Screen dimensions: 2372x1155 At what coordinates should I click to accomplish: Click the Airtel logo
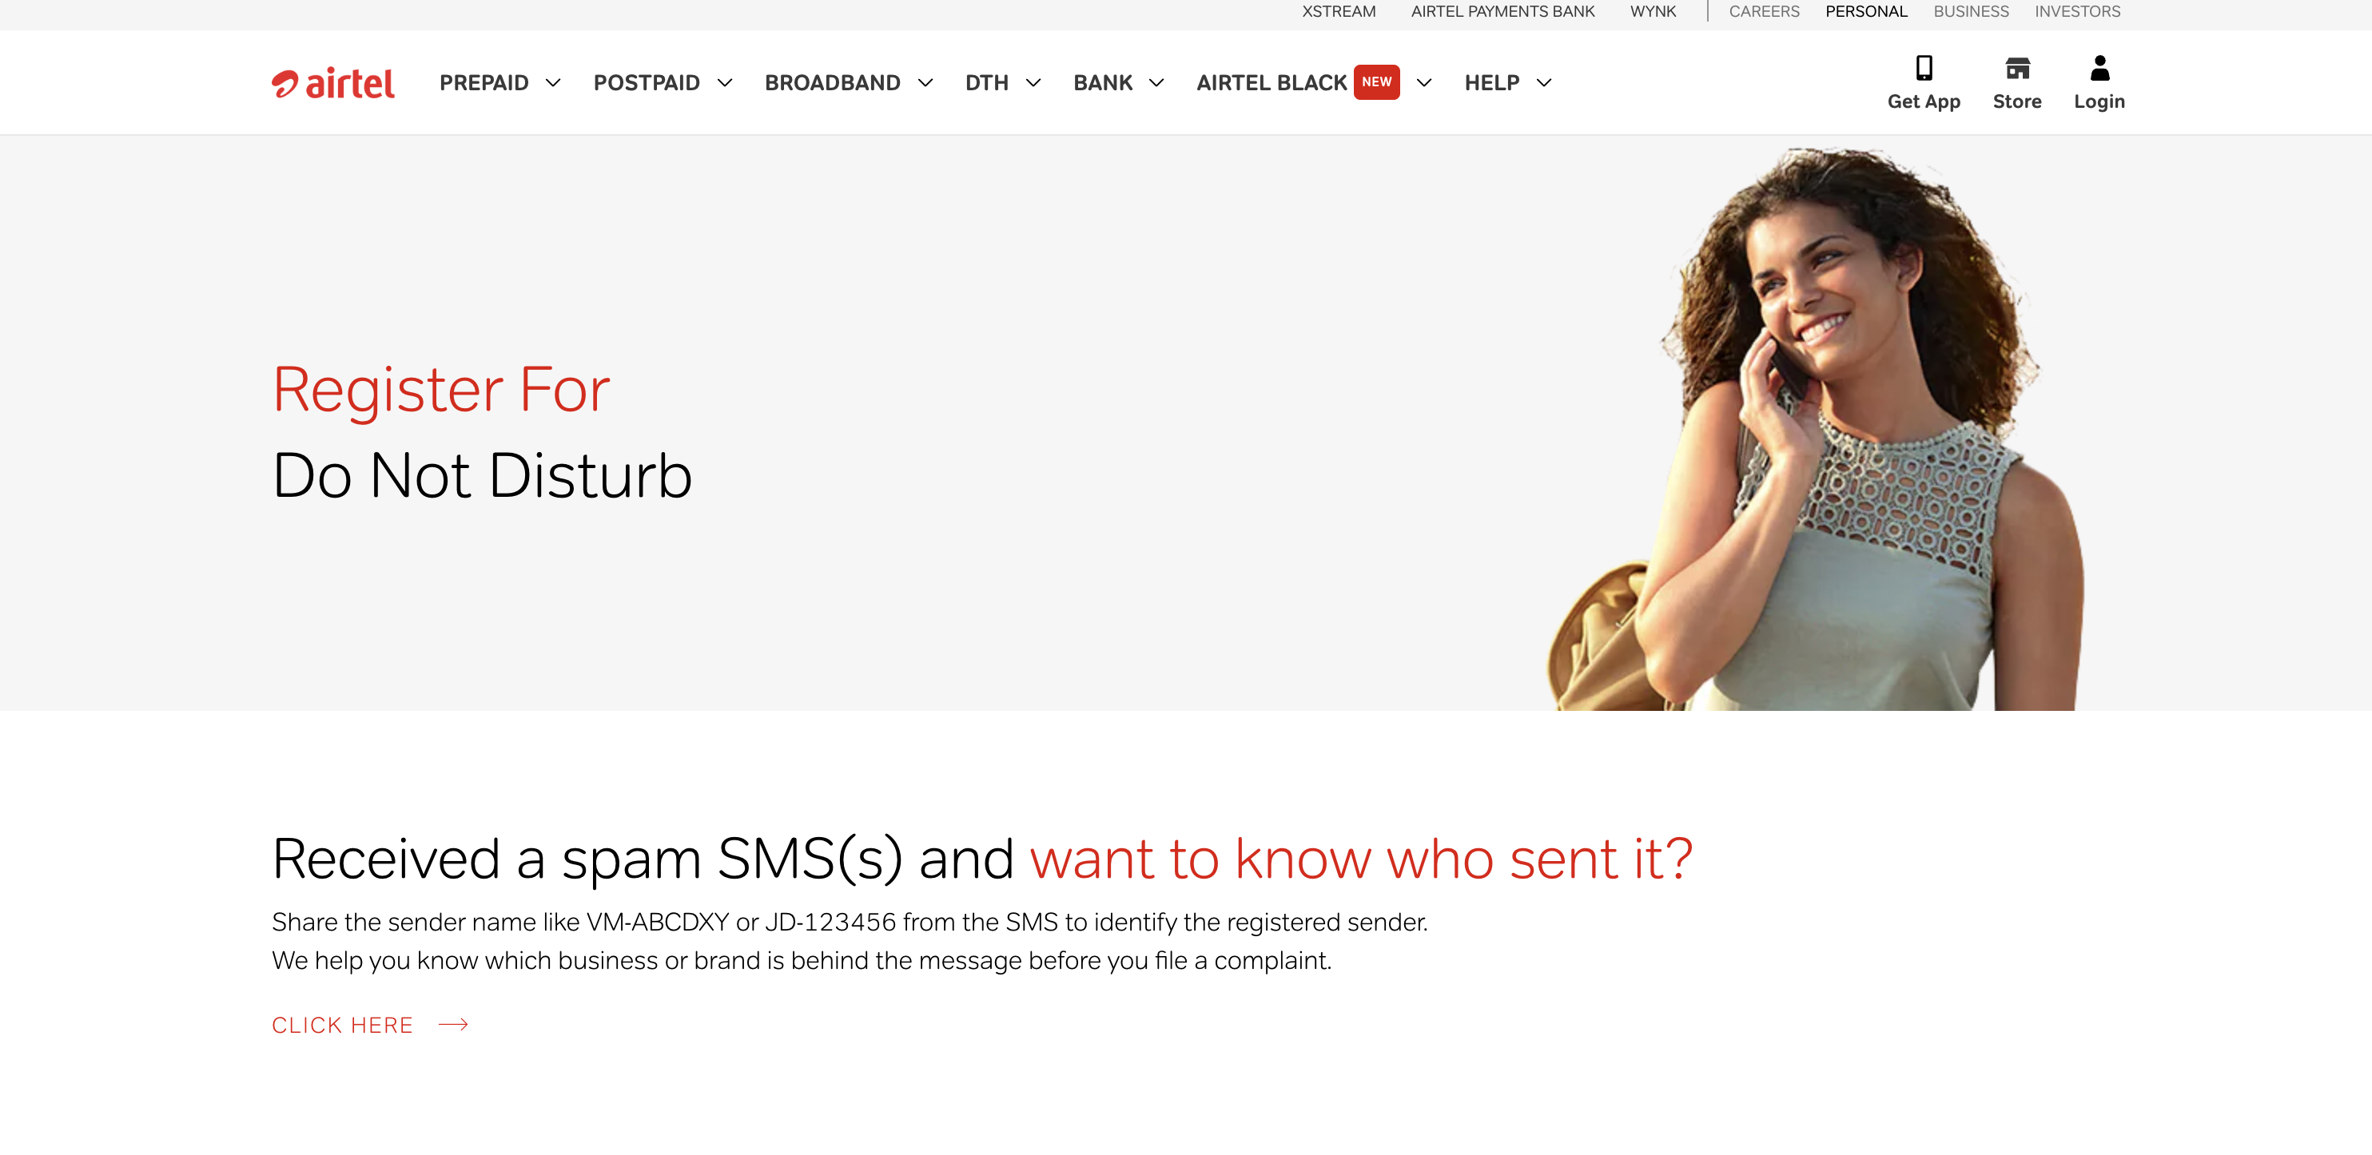coord(332,83)
